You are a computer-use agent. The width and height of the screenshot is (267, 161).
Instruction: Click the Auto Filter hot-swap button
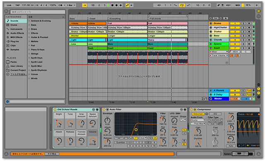click(x=181, y=109)
